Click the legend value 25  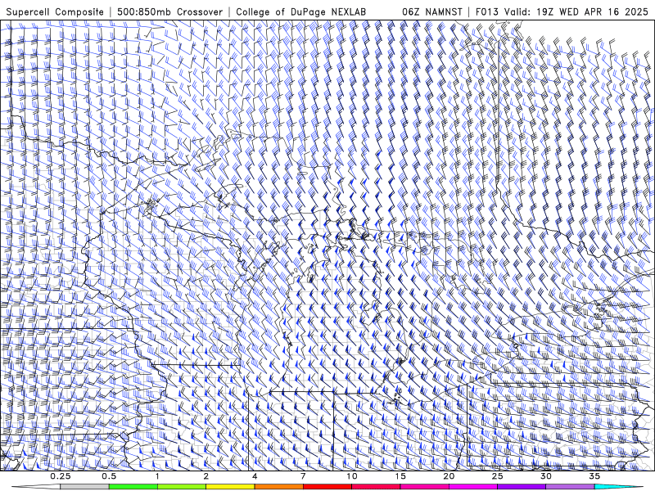click(x=497, y=476)
